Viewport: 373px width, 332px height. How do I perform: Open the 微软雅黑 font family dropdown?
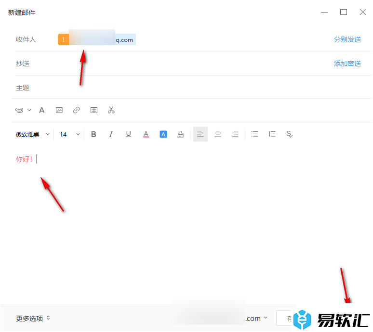(33, 134)
